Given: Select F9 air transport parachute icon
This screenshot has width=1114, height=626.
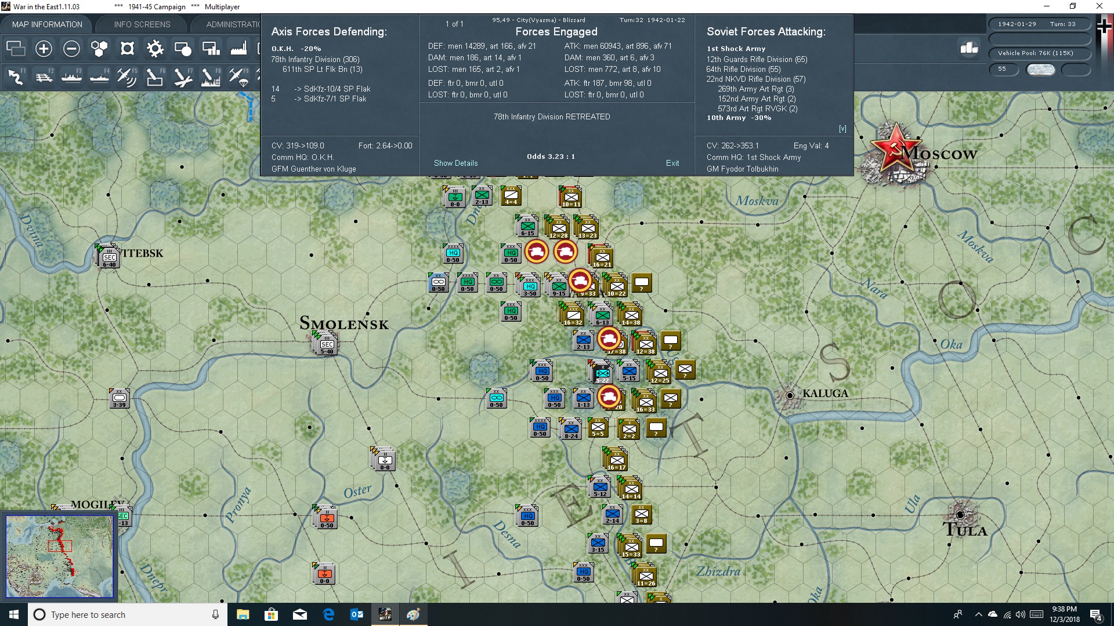Looking at the screenshot, I should 238,77.
